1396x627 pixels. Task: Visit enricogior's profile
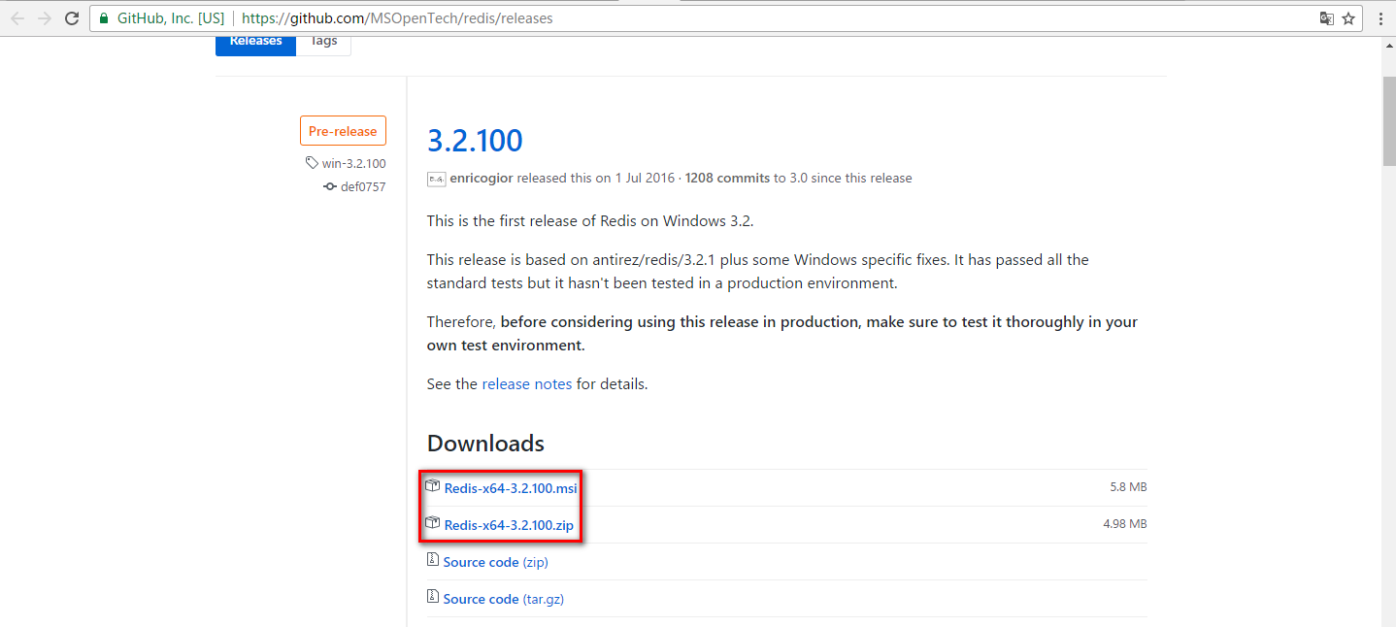[x=482, y=179]
